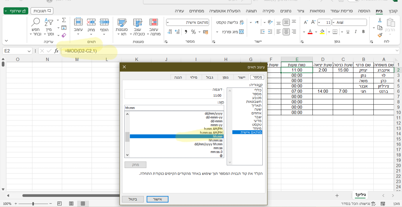
Task: Switch to the גבול (Border) dialog tab
Action: click(x=210, y=77)
